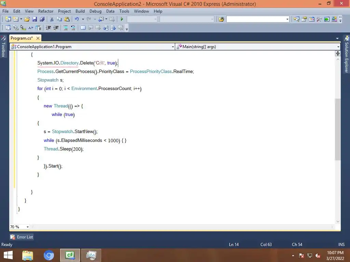Open the Debug menu
350x262 pixels.
pyautogui.click(x=95, y=11)
